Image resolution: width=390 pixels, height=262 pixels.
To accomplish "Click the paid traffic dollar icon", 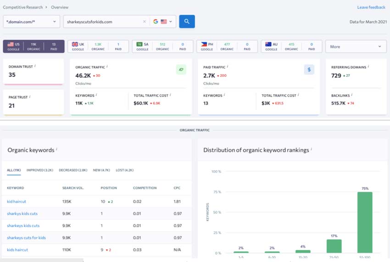I will [309, 70].
